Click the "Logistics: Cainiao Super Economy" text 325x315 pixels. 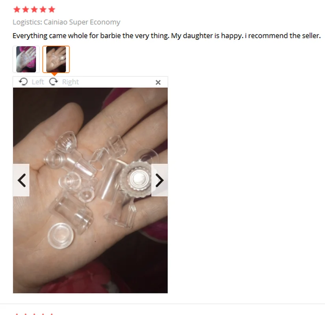[66, 22]
